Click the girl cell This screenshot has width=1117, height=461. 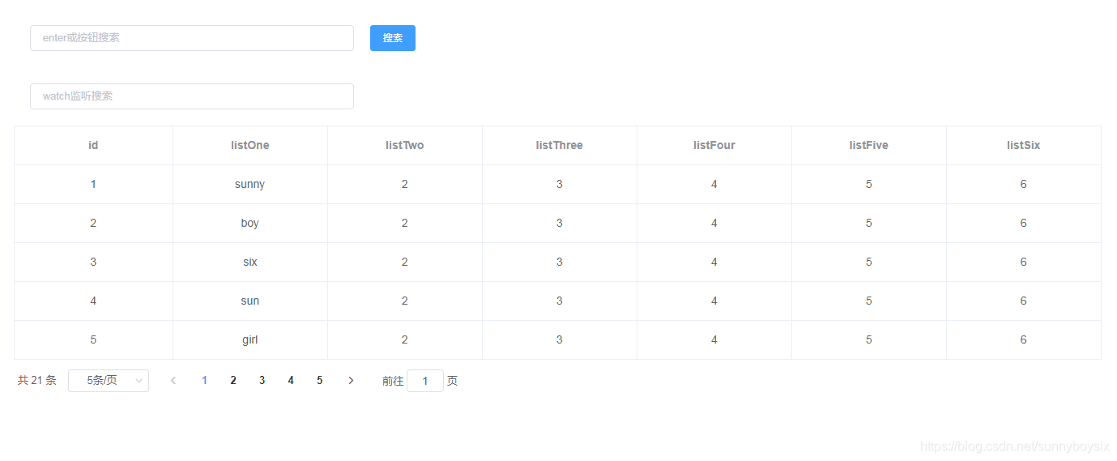click(250, 340)
